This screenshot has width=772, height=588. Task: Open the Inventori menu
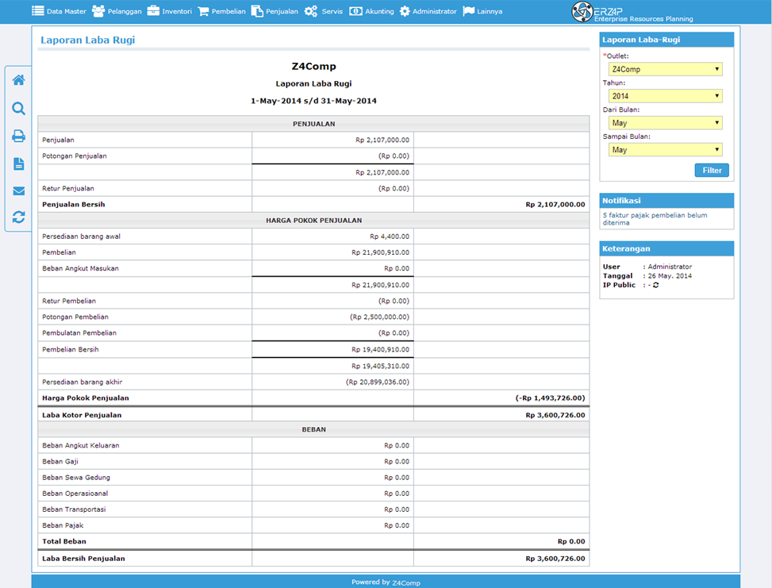(x=169, y=11)
